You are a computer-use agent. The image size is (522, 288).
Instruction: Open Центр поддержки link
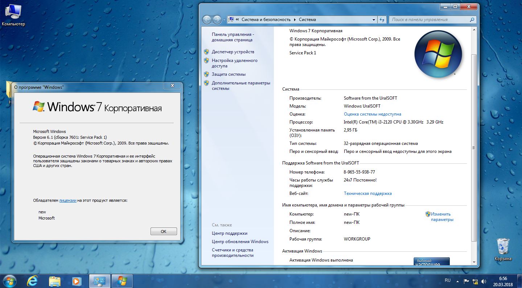pyautogui.click(x=230, y=233)
